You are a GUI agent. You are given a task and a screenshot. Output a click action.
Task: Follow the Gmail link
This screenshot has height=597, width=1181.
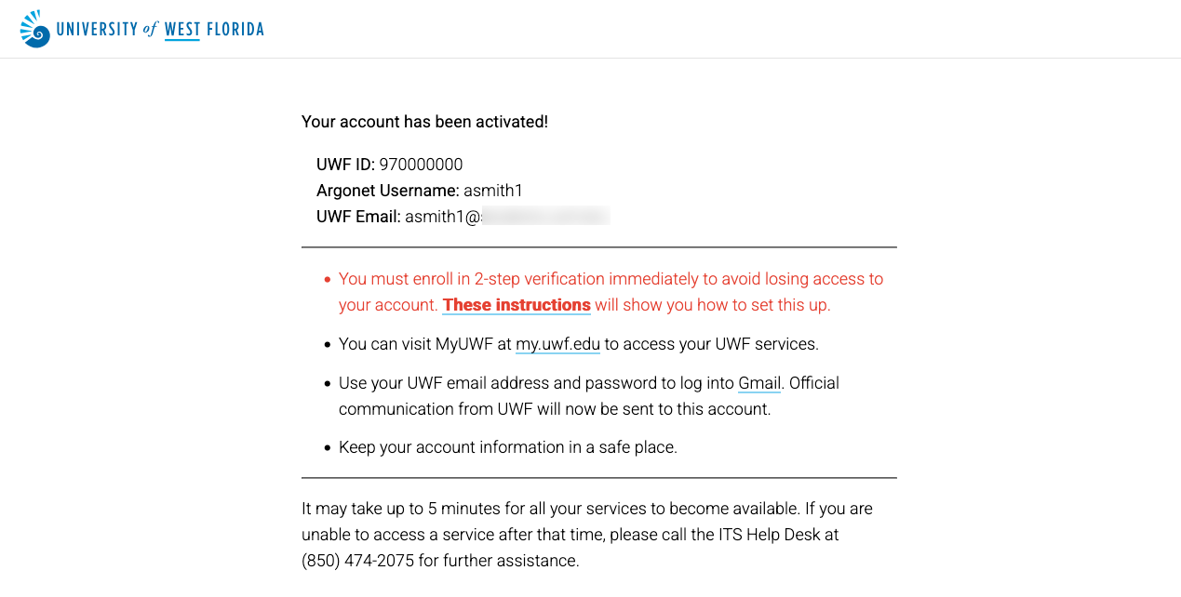pos(759,383)
